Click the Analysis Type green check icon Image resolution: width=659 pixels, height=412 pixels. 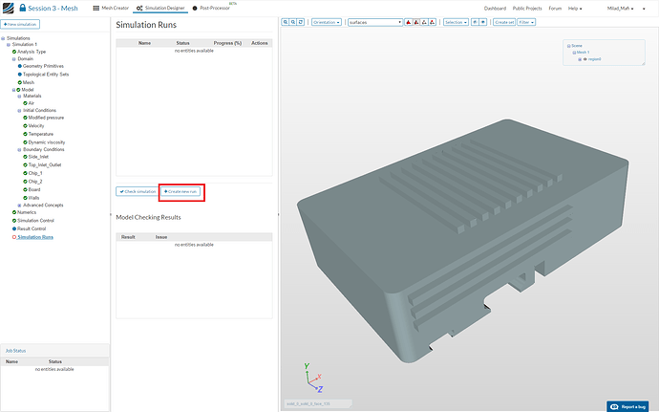14,52
